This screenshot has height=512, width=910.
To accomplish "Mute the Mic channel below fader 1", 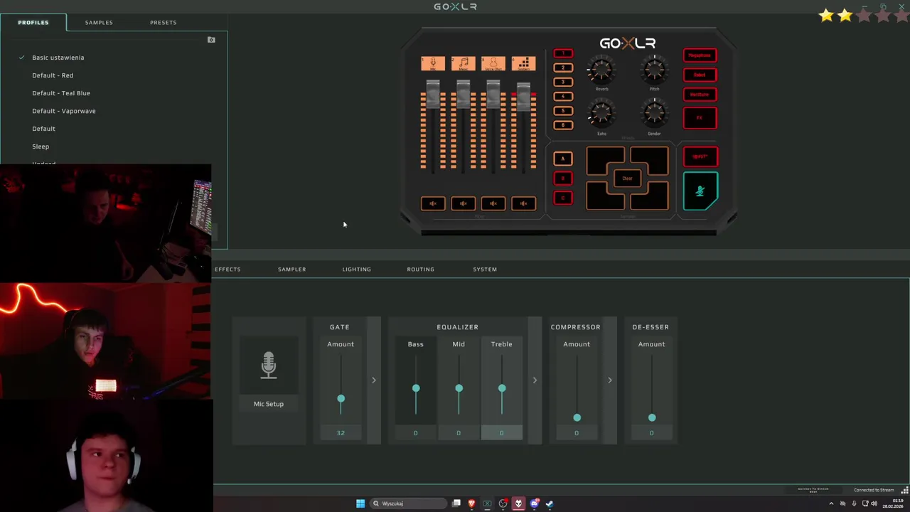I will 433,203.
